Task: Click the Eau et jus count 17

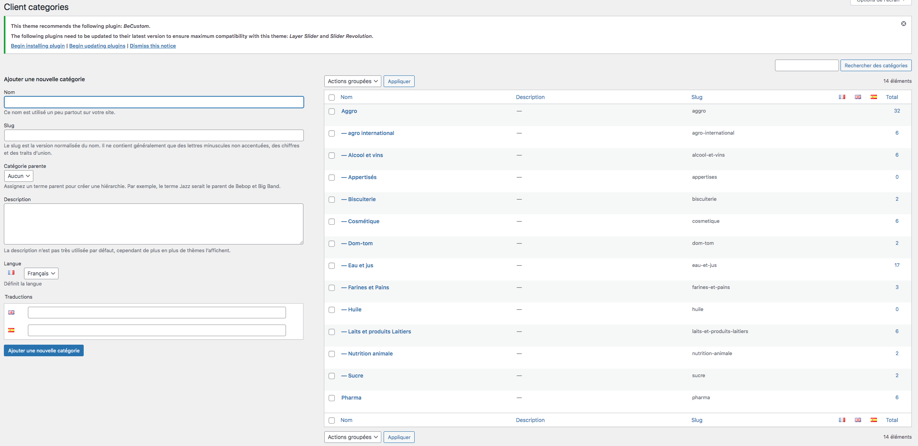Action: (x=897, y=265)
